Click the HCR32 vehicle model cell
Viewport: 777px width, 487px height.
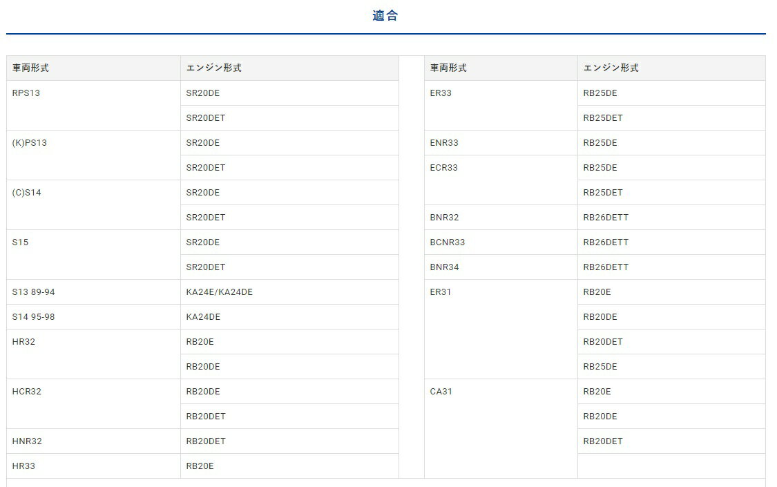27,392
